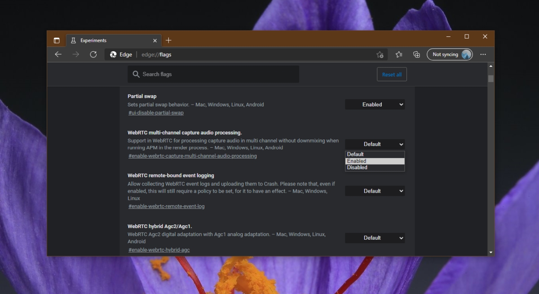
Task: Open the Settings and more ellipsis
Action: [x=483, y=54]
